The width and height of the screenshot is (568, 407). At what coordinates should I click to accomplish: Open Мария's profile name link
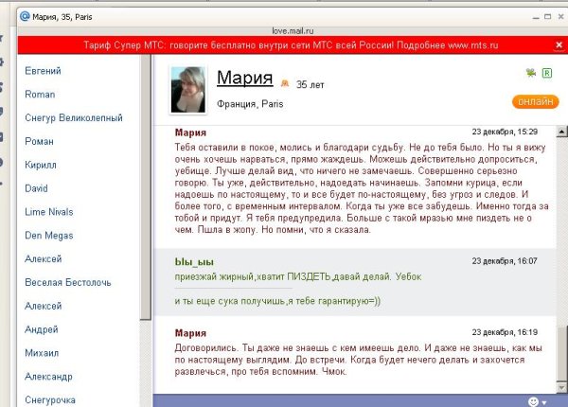(x=244, y=78)
